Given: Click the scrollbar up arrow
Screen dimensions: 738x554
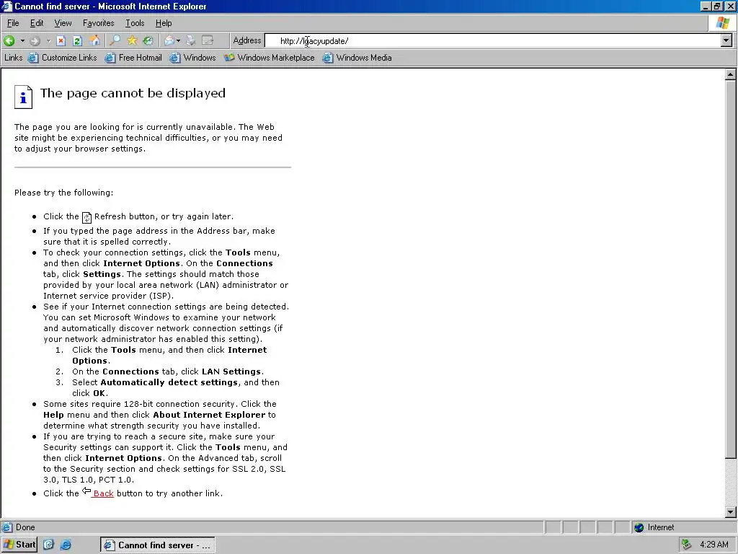Looking at the screenshot, I should (731, 74).
